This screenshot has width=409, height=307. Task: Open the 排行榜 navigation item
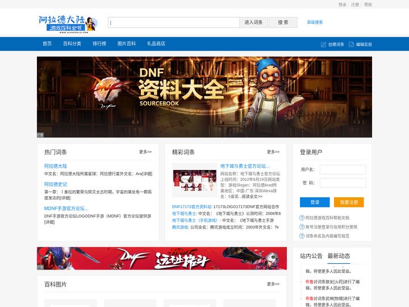(x=99, y=44)
